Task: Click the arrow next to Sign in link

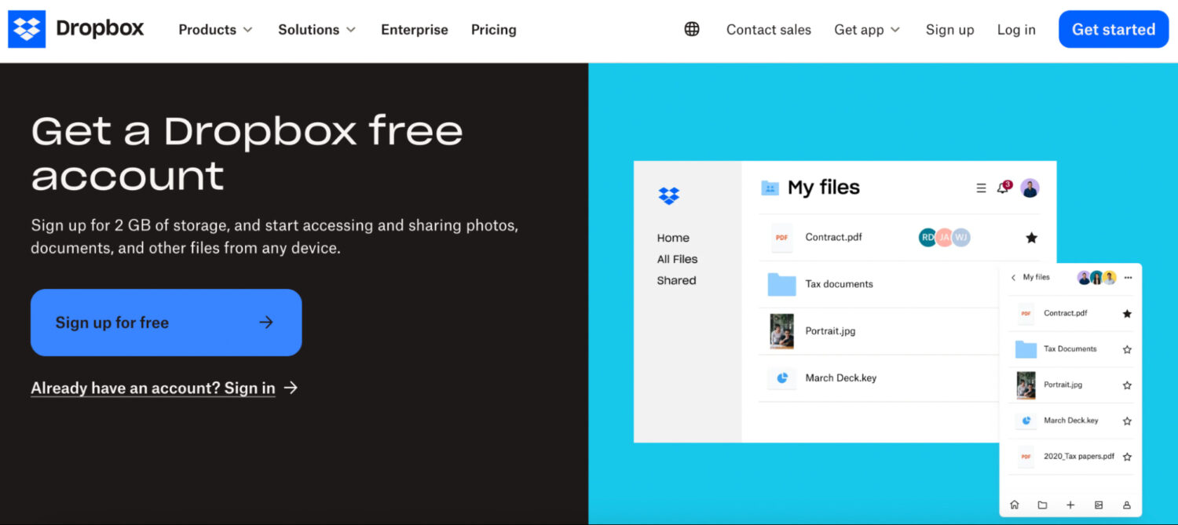Action: point(291,388)
